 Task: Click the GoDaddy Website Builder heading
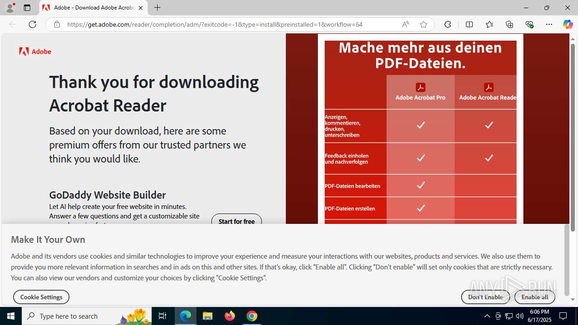click(107, 195)
